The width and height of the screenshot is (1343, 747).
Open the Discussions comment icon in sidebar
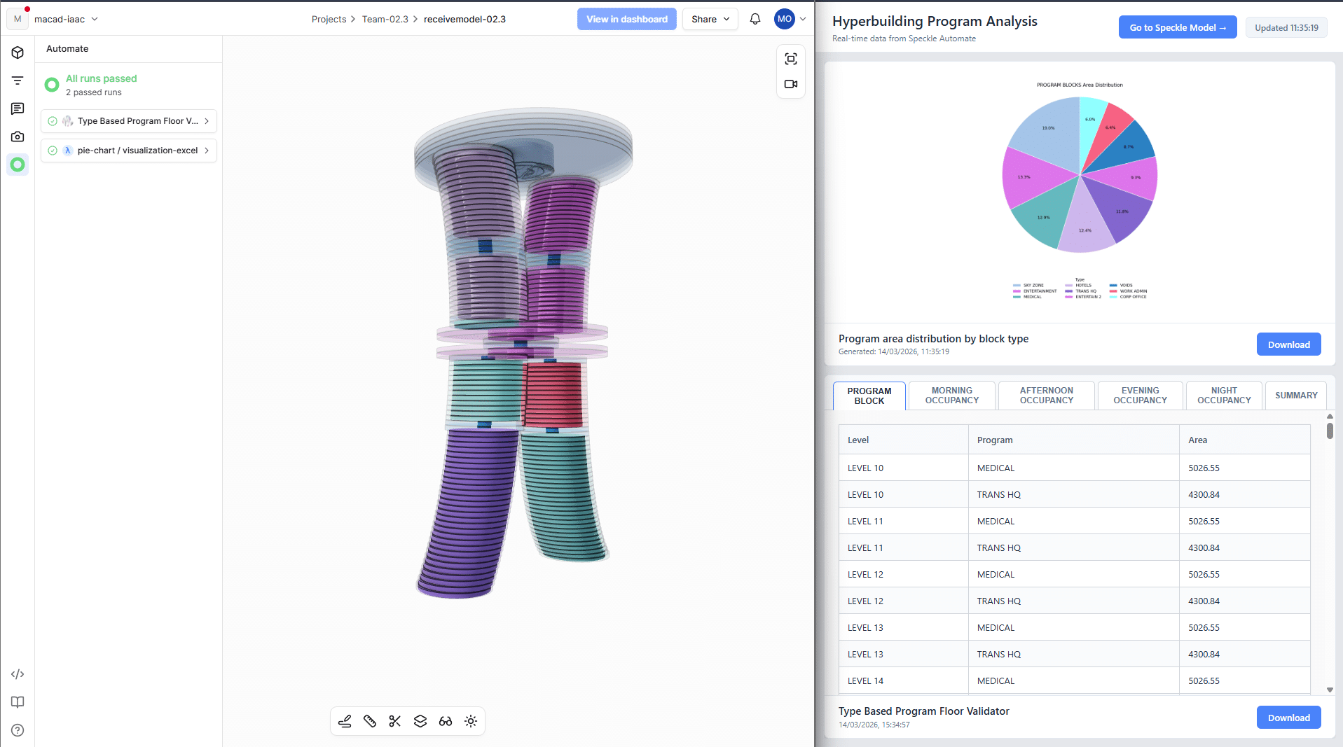[18, 109]
